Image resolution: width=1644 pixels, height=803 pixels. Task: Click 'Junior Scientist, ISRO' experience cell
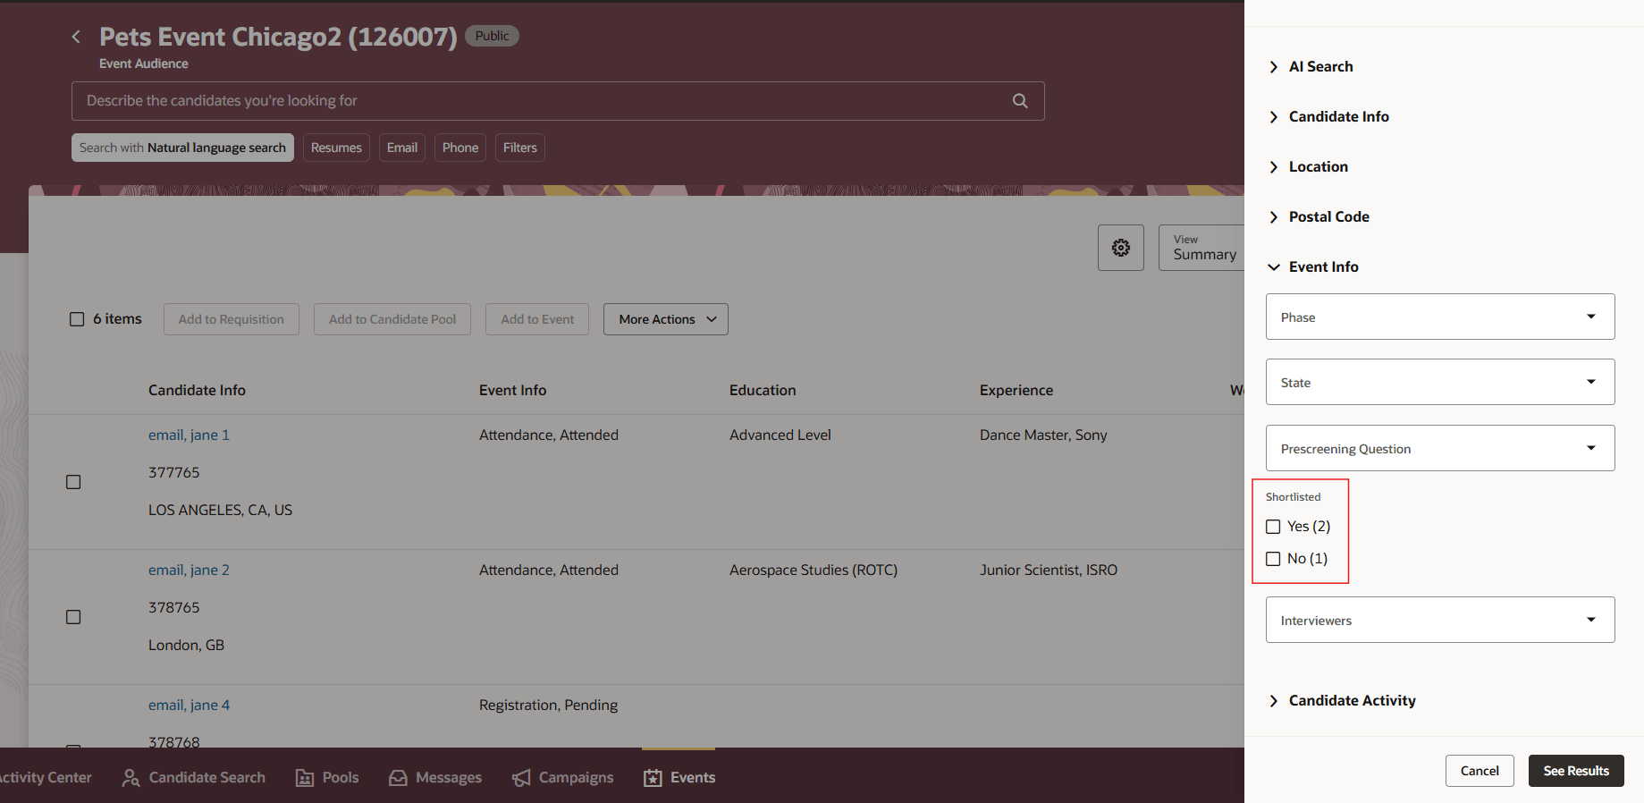pos(1049,570)
